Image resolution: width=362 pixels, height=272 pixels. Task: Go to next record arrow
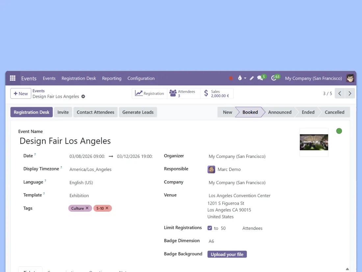tap(350, 93)
